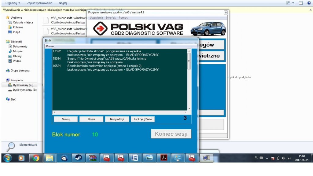
Task: Switch to Microsoft Word on the taskbar
Action: 135,158
